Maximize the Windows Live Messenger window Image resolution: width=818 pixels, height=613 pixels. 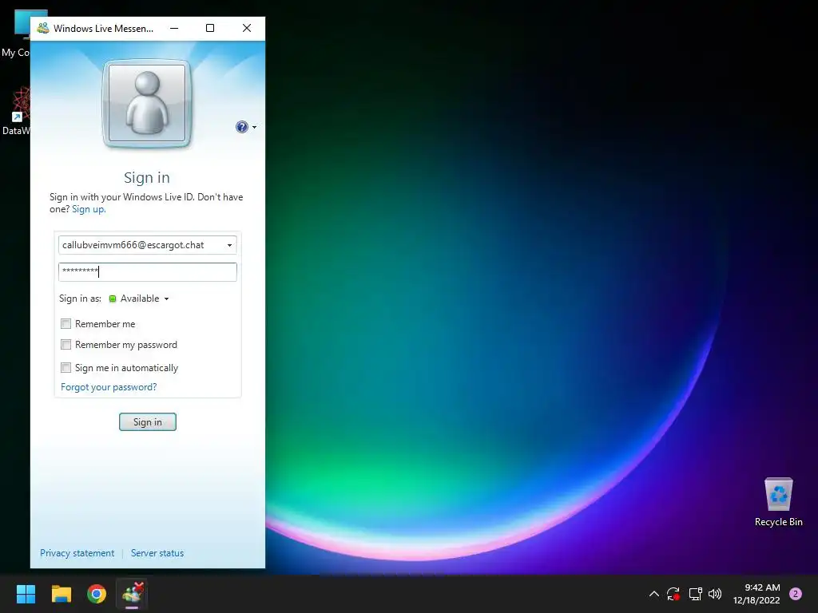(210, 28)
